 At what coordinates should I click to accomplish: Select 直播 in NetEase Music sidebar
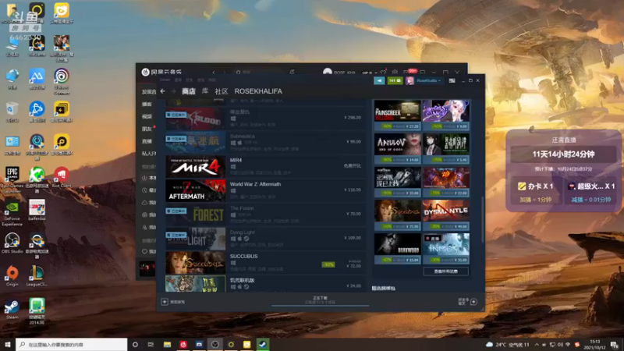click(x=147, y=141)
